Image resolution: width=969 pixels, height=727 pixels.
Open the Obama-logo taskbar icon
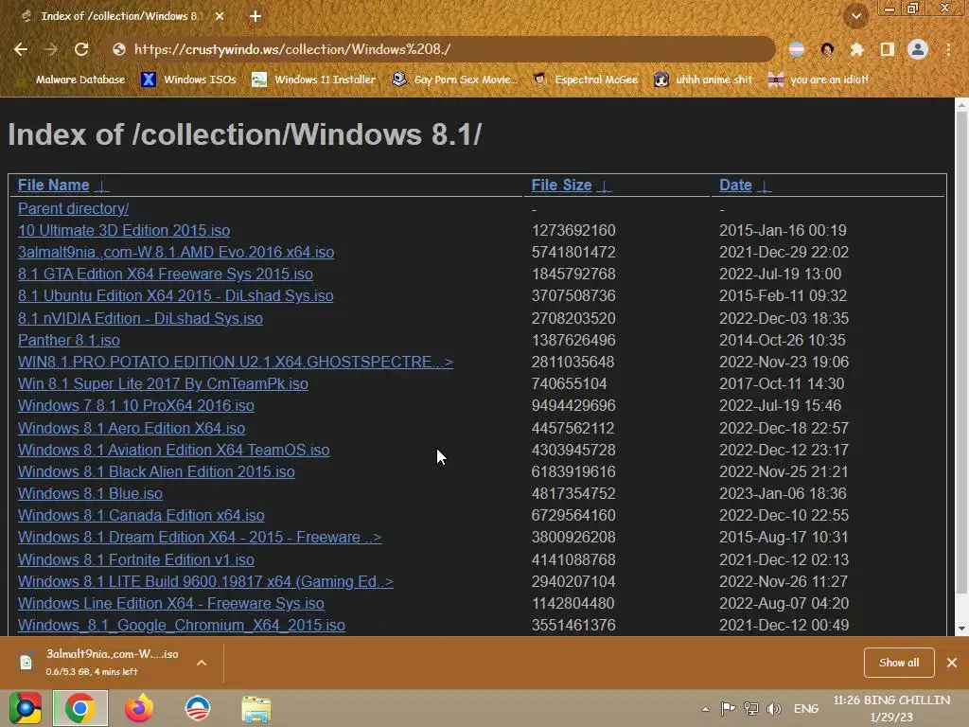[x=198, y=708]
